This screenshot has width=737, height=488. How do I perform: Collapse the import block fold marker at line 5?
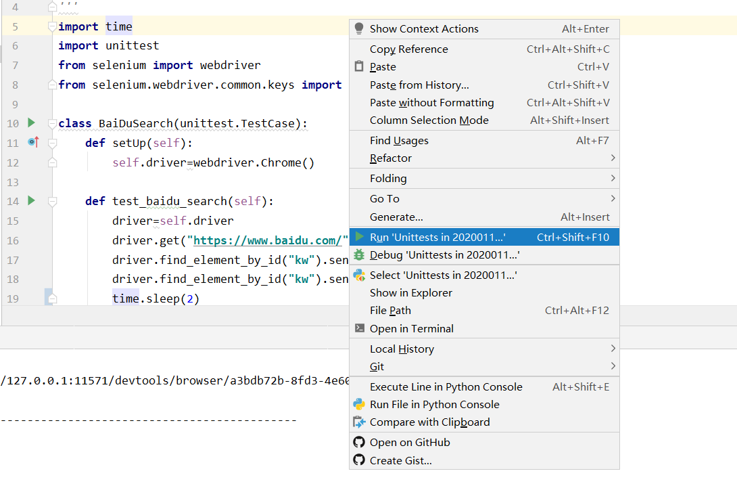click(53, 27)
